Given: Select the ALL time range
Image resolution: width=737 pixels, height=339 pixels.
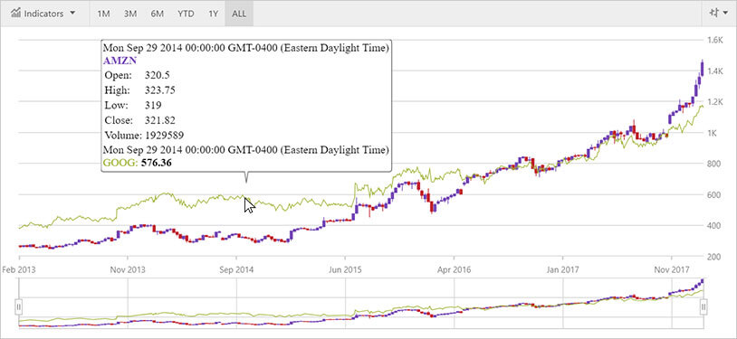Looking at the screenshot, I should point(239,14).
